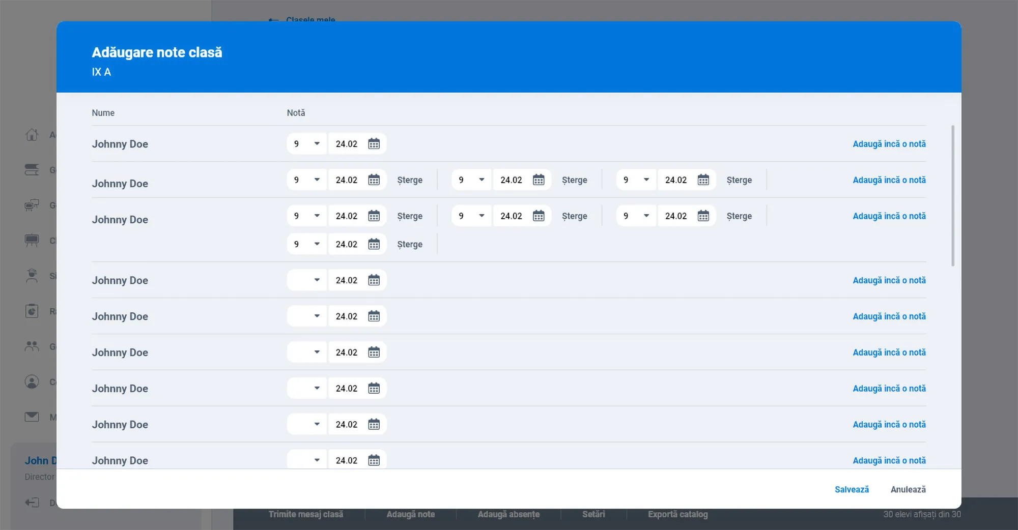Open calendar in the last visible student row
This screenshot has width=1018, height=530.
pos(374,460)
